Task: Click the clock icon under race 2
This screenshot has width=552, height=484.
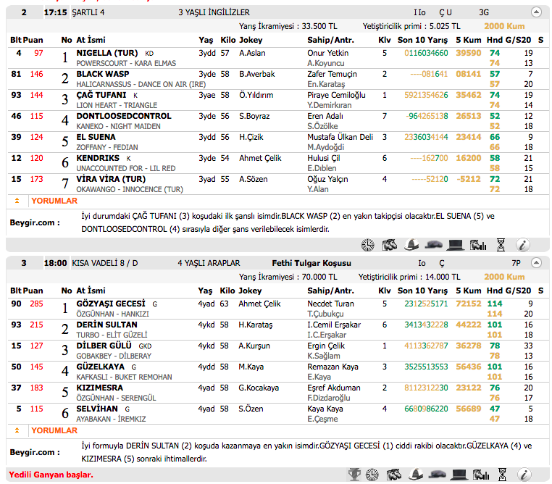Action: [x=369, y=245]
